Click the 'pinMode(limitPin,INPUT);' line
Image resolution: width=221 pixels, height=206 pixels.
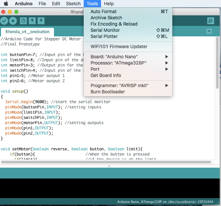(x=32, y=112)
